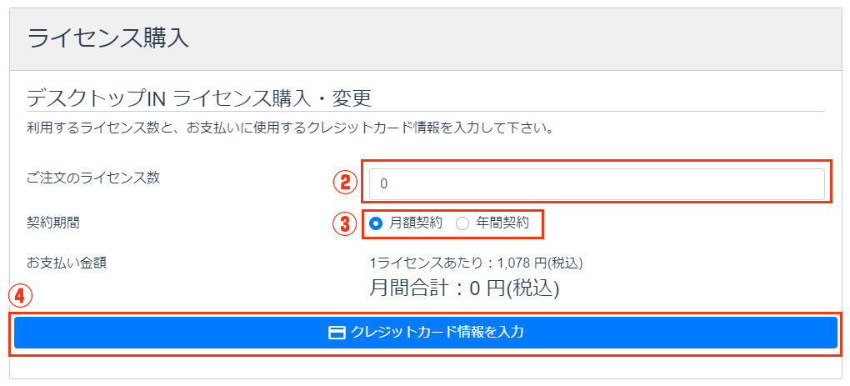This screenshot has width=850, height=386.
Task: Click the circled number 4 marker
Action: point(20,296)
